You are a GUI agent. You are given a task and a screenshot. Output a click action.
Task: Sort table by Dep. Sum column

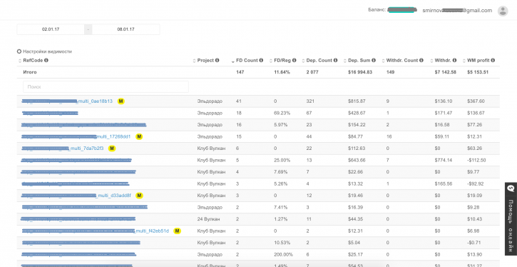[x=345, y=61]
